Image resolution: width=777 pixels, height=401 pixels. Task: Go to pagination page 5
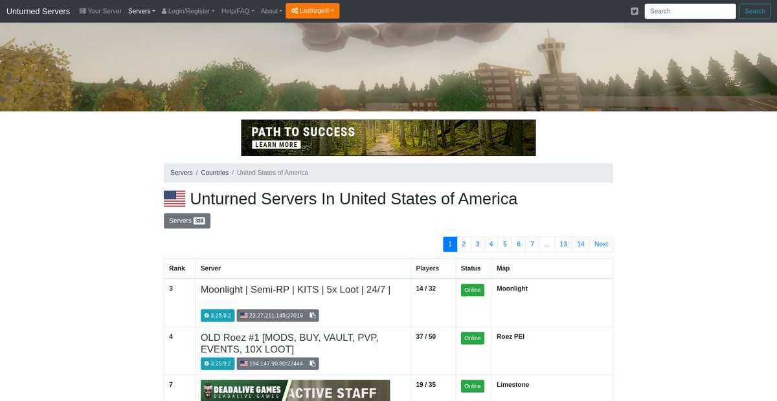tap(505, 244)
